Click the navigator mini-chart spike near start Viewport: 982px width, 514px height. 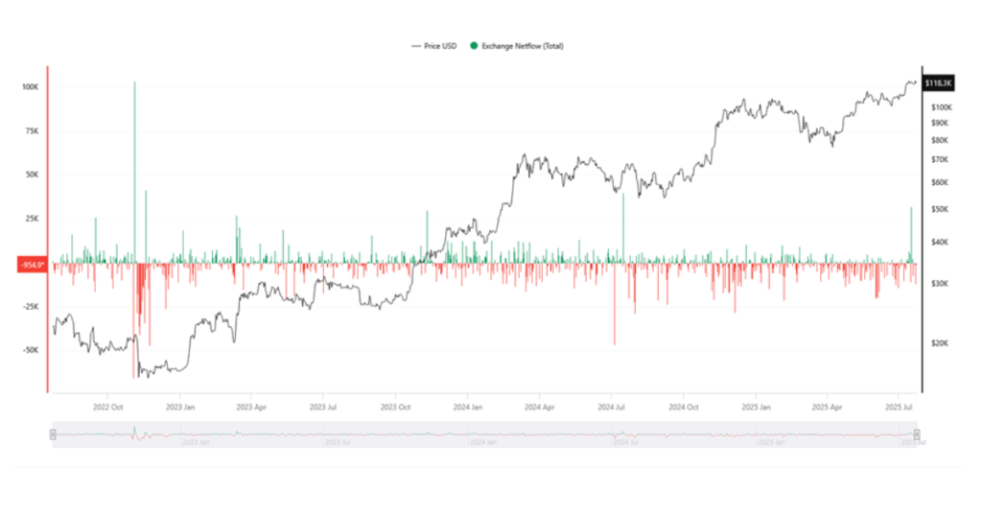pos(134,432)
